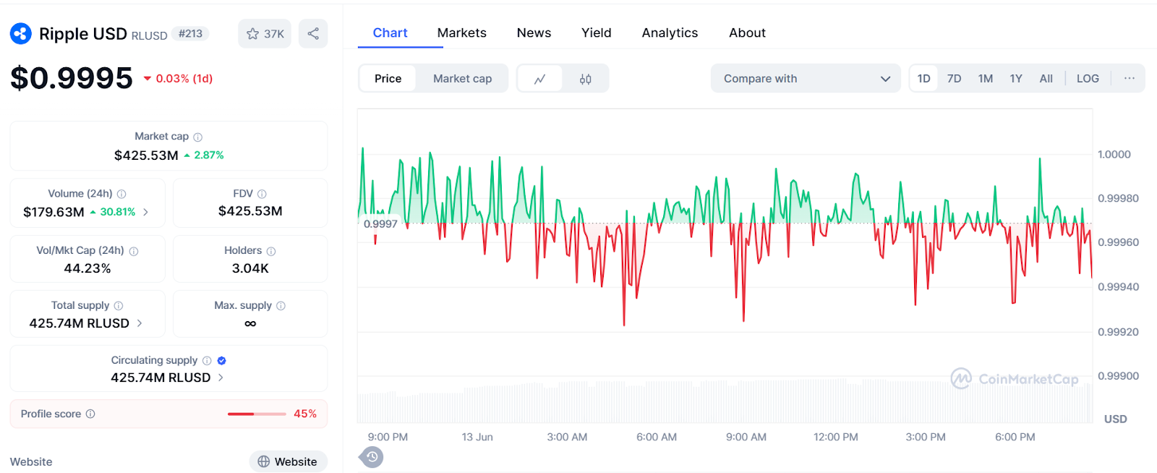
Task: Expand Volume (24h) details chevron
Action: [145, 212]
